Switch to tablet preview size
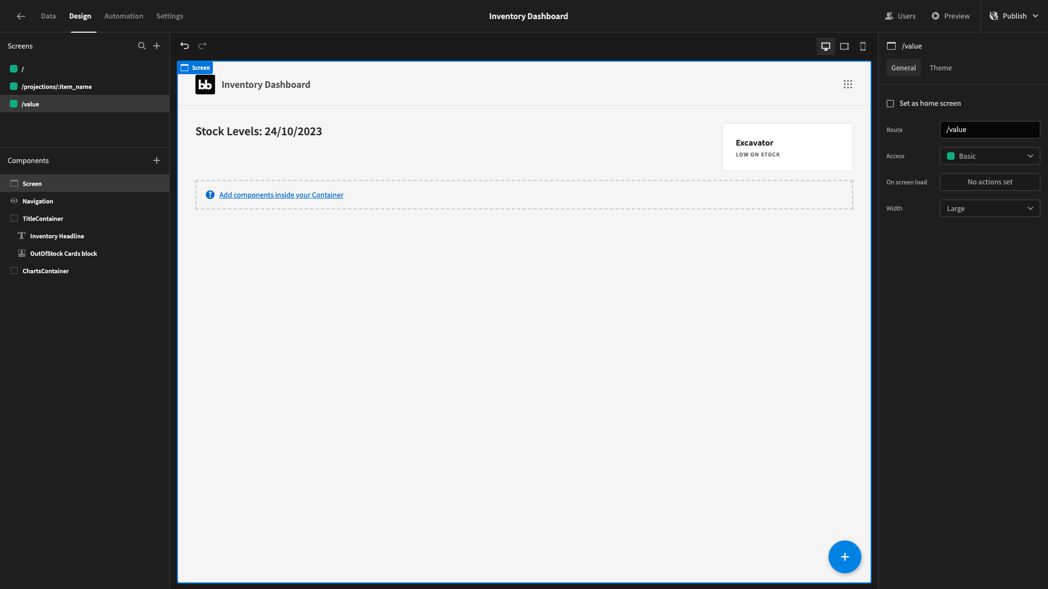The image size is (1048, 589). pyautogui.click(x=844, y=46)
